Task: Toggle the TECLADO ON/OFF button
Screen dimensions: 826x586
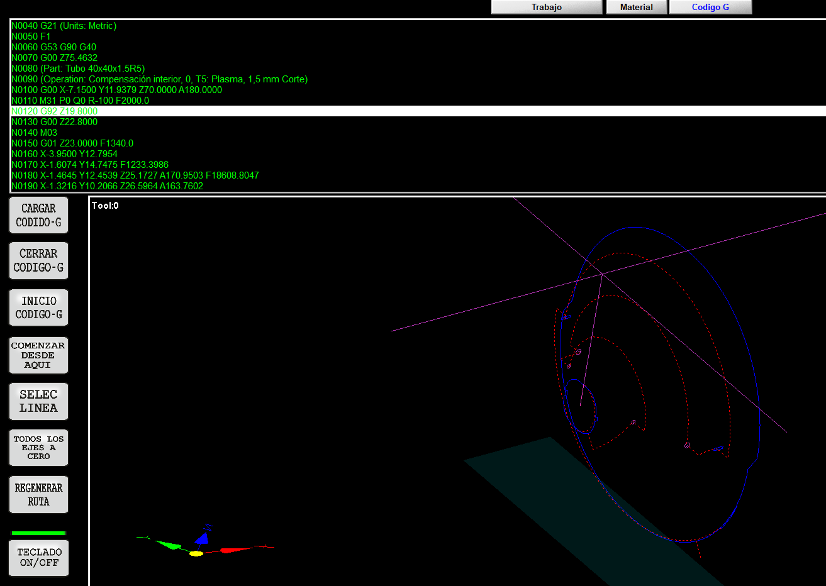Action: point(38,558)
